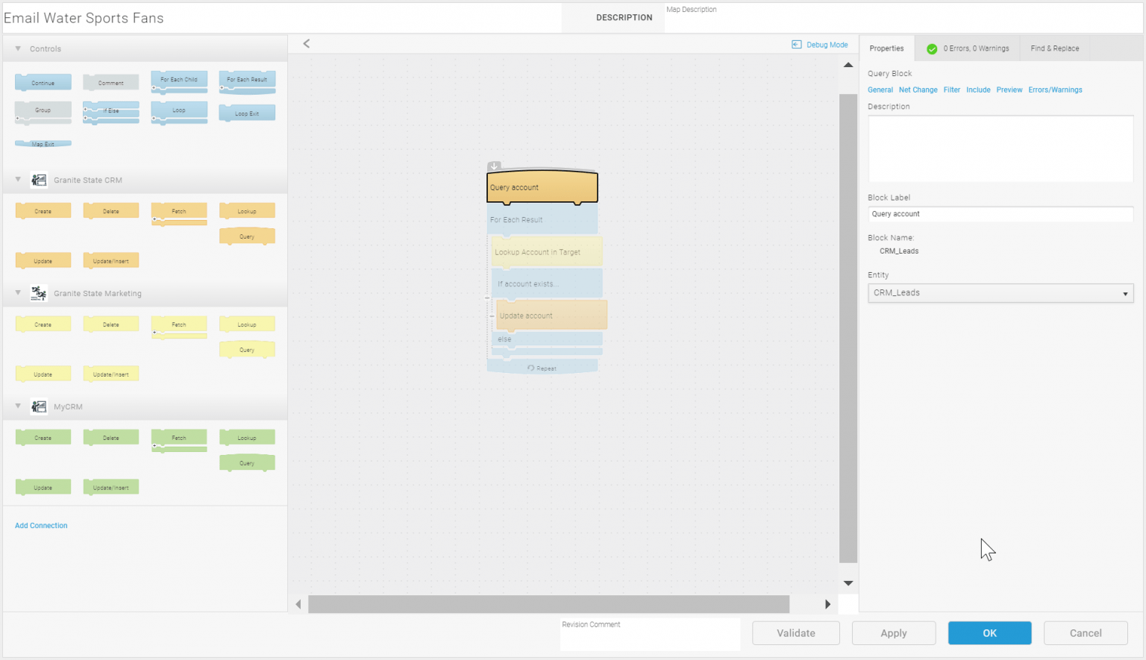Click the Revision Comment field

pos(649,634)
